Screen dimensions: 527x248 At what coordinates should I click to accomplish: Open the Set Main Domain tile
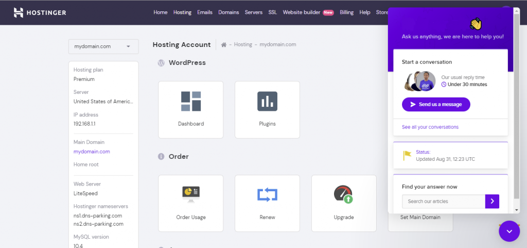(420, 222)
